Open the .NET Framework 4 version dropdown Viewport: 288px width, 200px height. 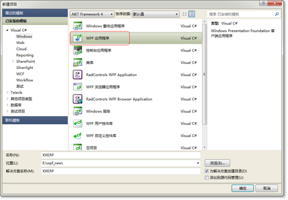[x=92, y=14]
